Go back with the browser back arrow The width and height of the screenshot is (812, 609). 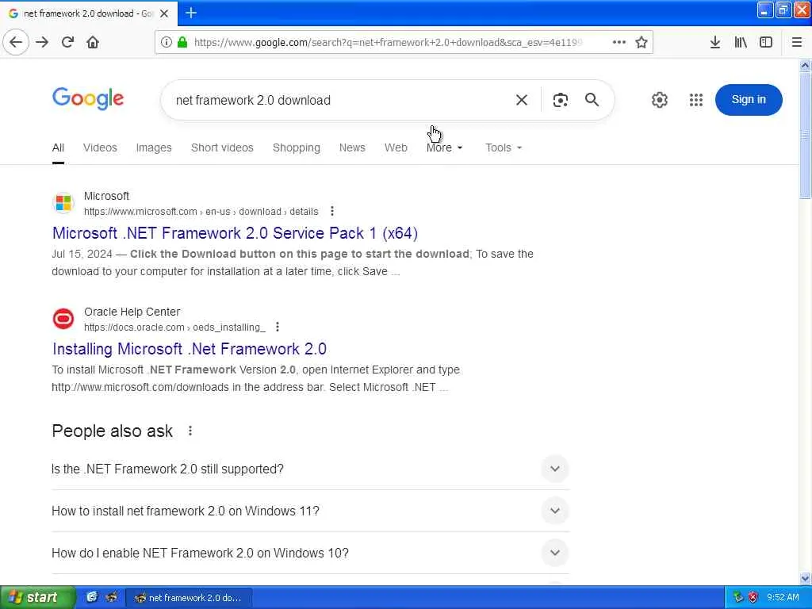(x=16, y=42)
